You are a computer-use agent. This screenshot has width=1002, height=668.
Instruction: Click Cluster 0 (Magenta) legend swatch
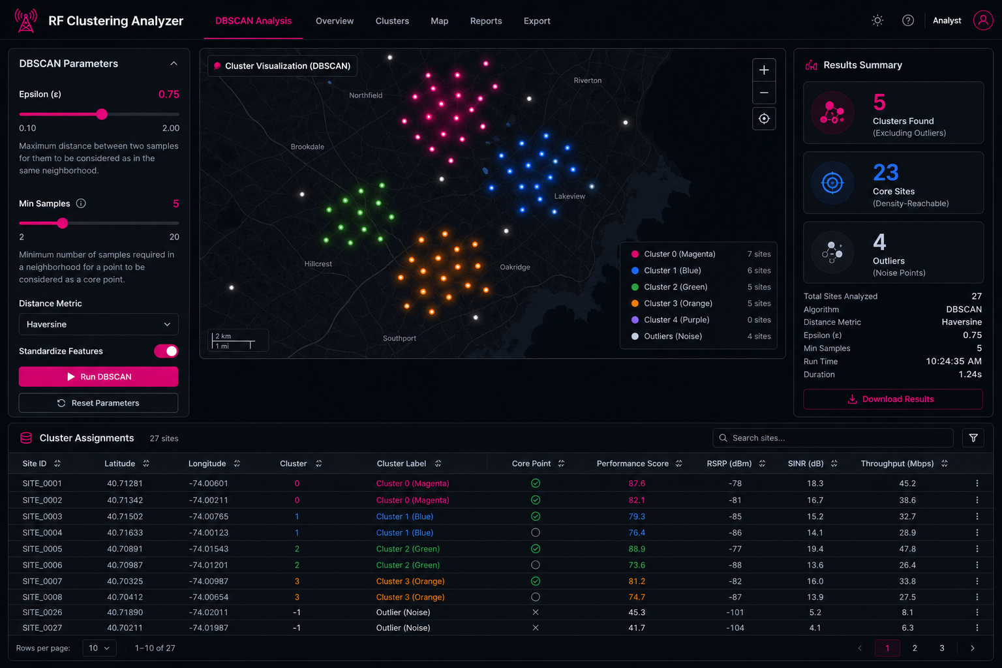(635, 254)
